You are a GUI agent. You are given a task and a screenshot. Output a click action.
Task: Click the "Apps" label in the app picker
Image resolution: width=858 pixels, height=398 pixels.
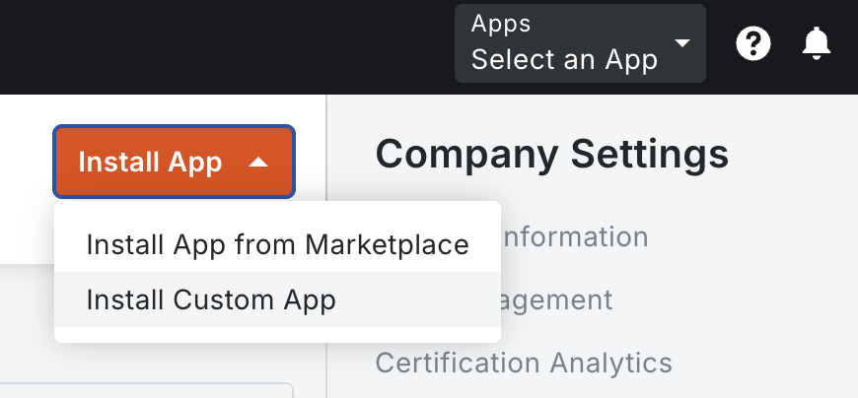501,24
